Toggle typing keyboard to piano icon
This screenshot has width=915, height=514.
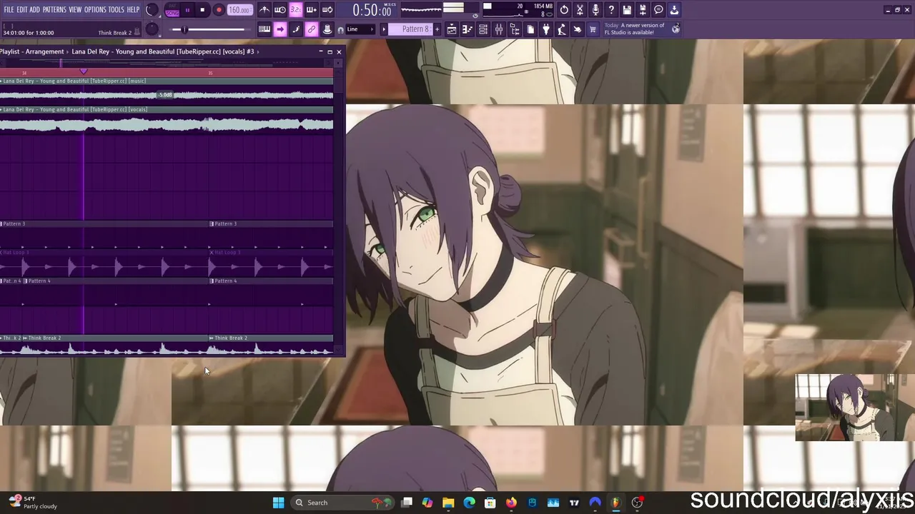coord(264,29)
